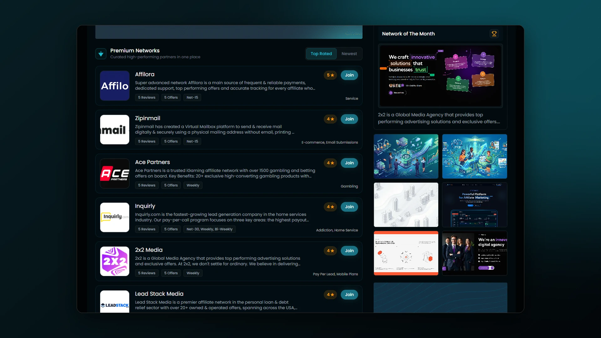This screenshot has width=601, height=338.
Task: Click 2x2 Media's 4-star rating badge
Action: coord(330,251)
